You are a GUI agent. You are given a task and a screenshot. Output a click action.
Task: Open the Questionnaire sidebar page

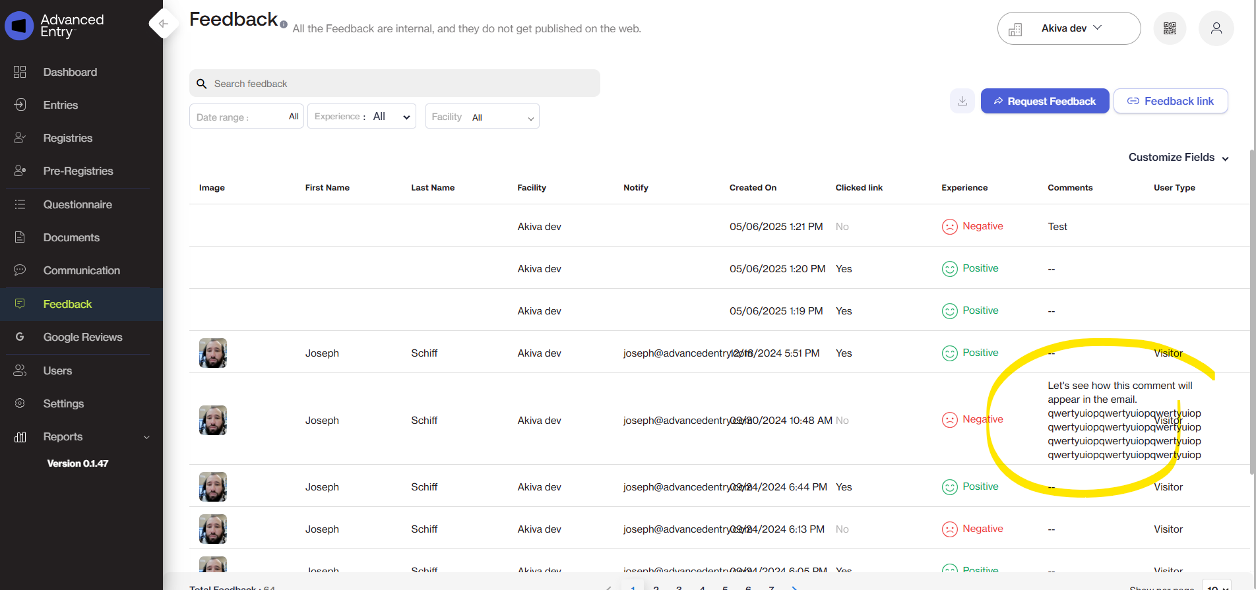click(x=77, y=204)
